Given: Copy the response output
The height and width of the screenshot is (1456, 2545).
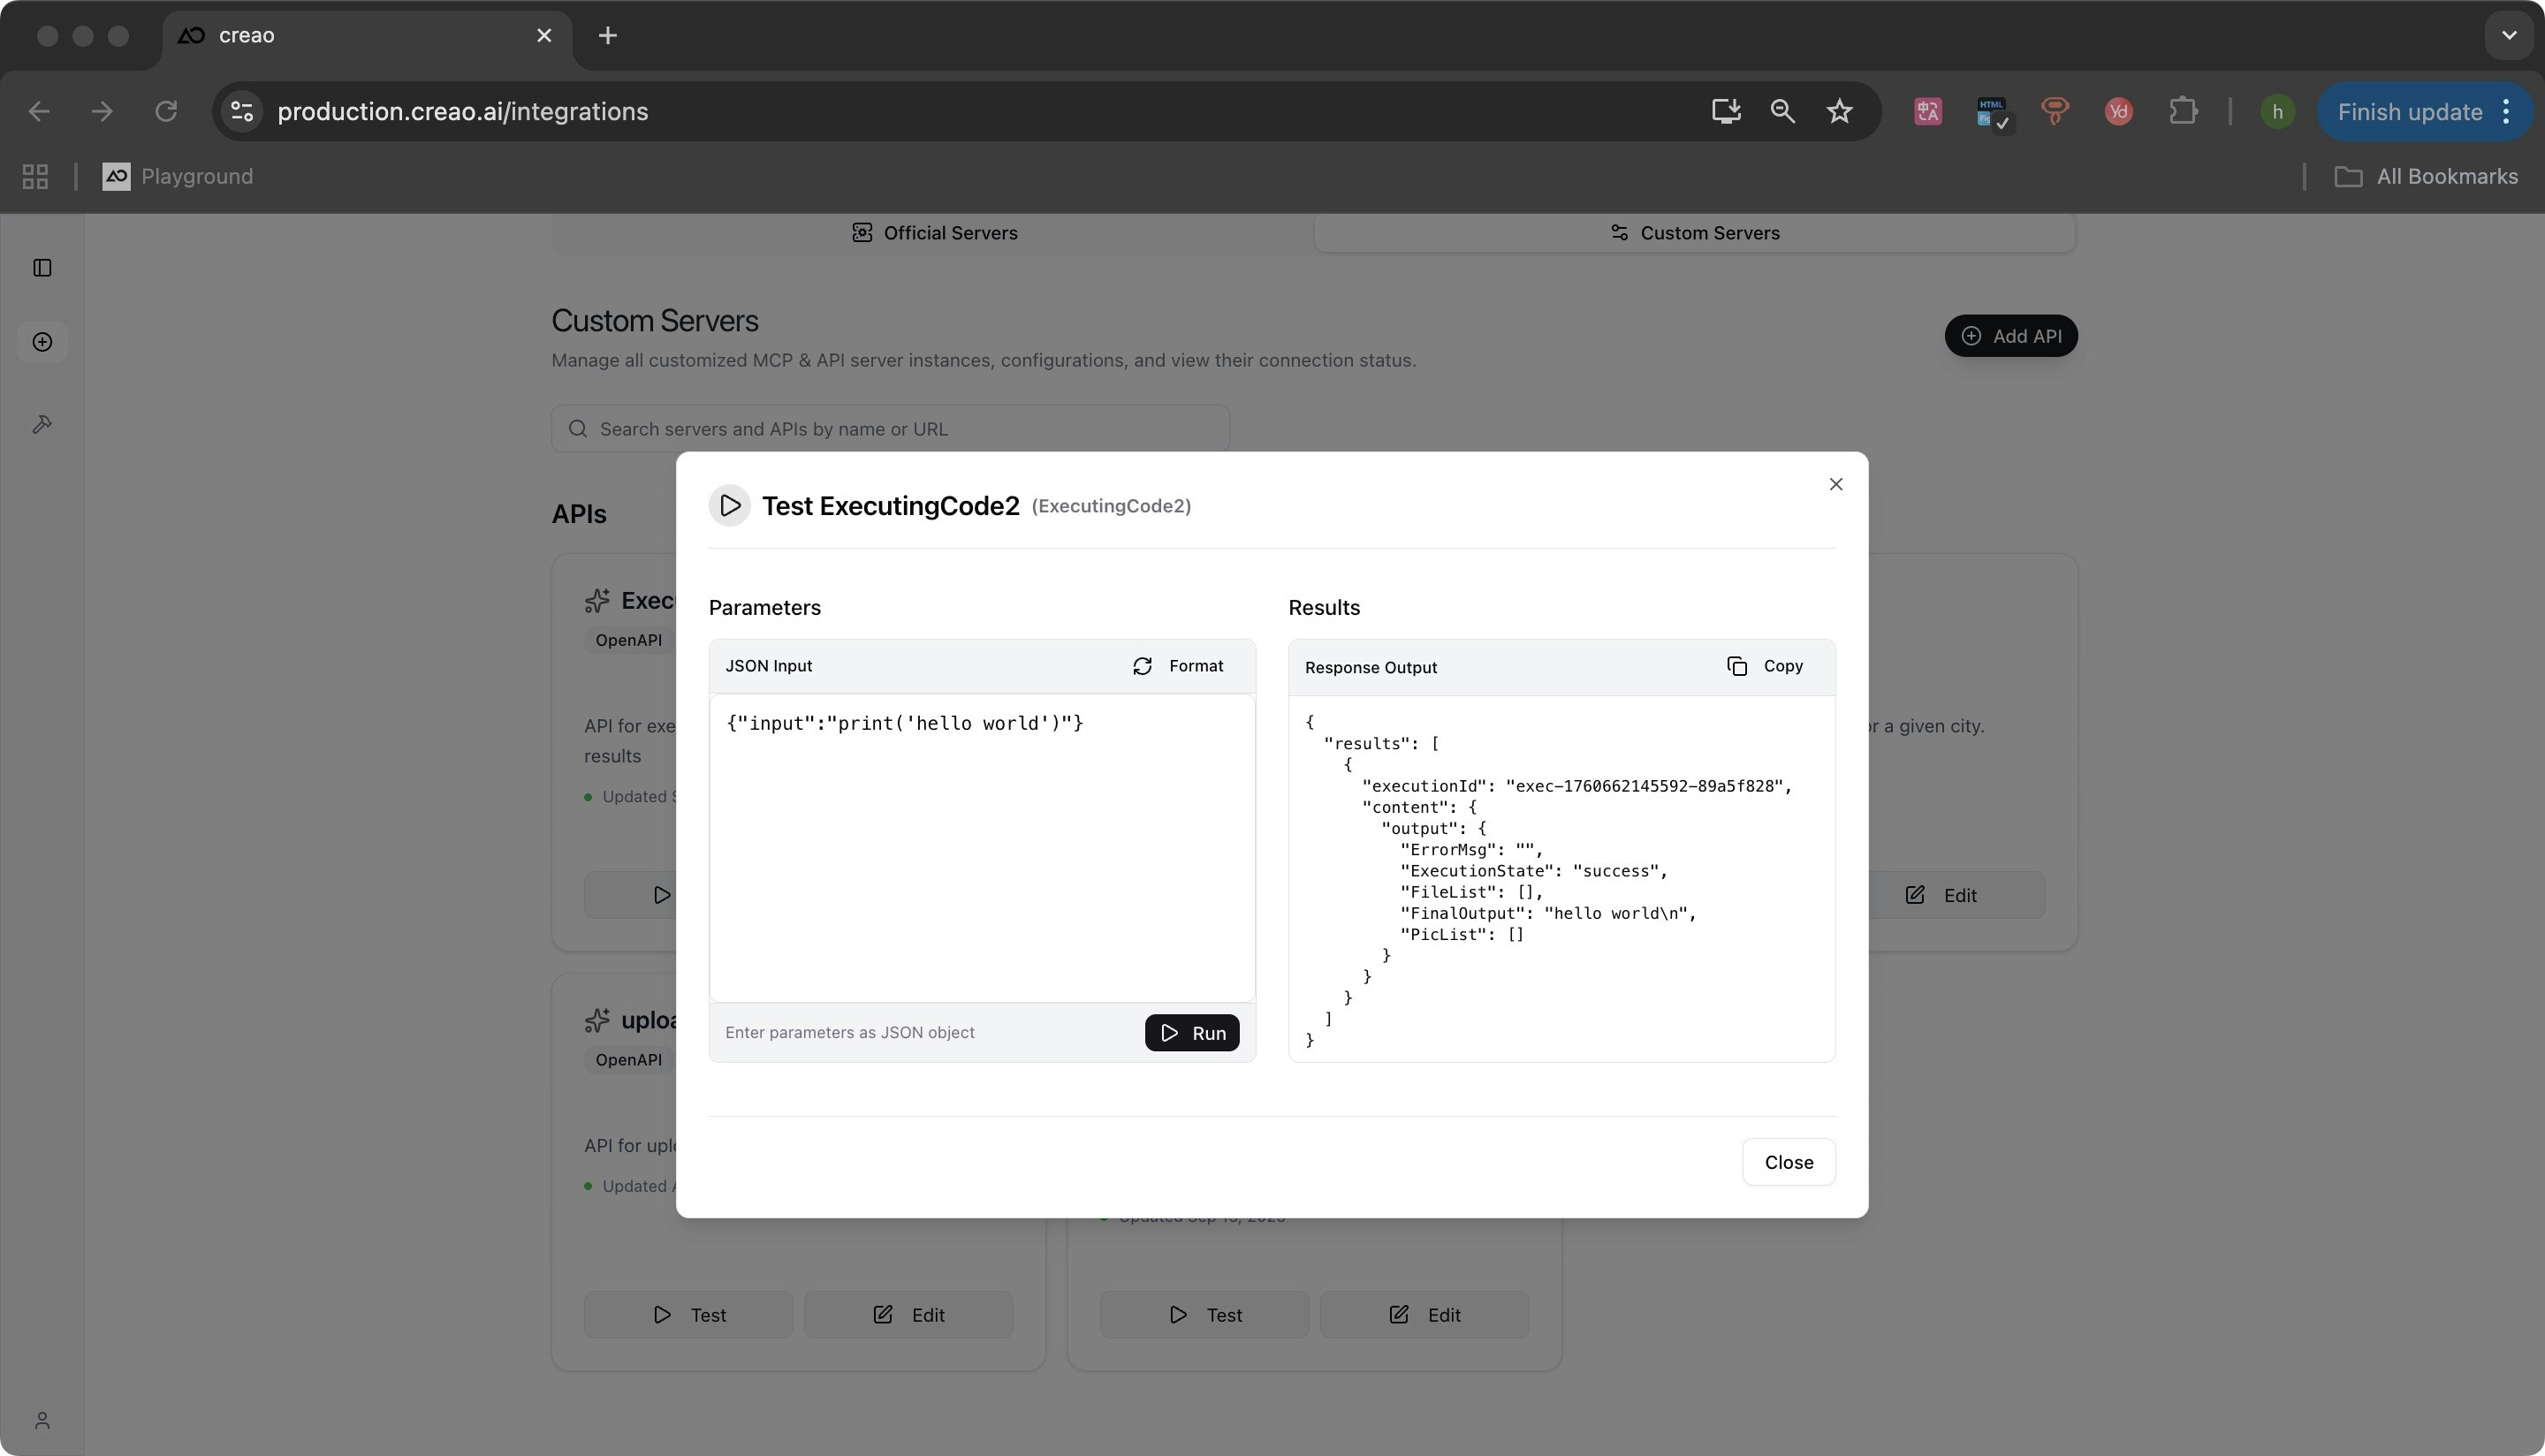Looking at the screenshot, I should [x=1765, y=666].
